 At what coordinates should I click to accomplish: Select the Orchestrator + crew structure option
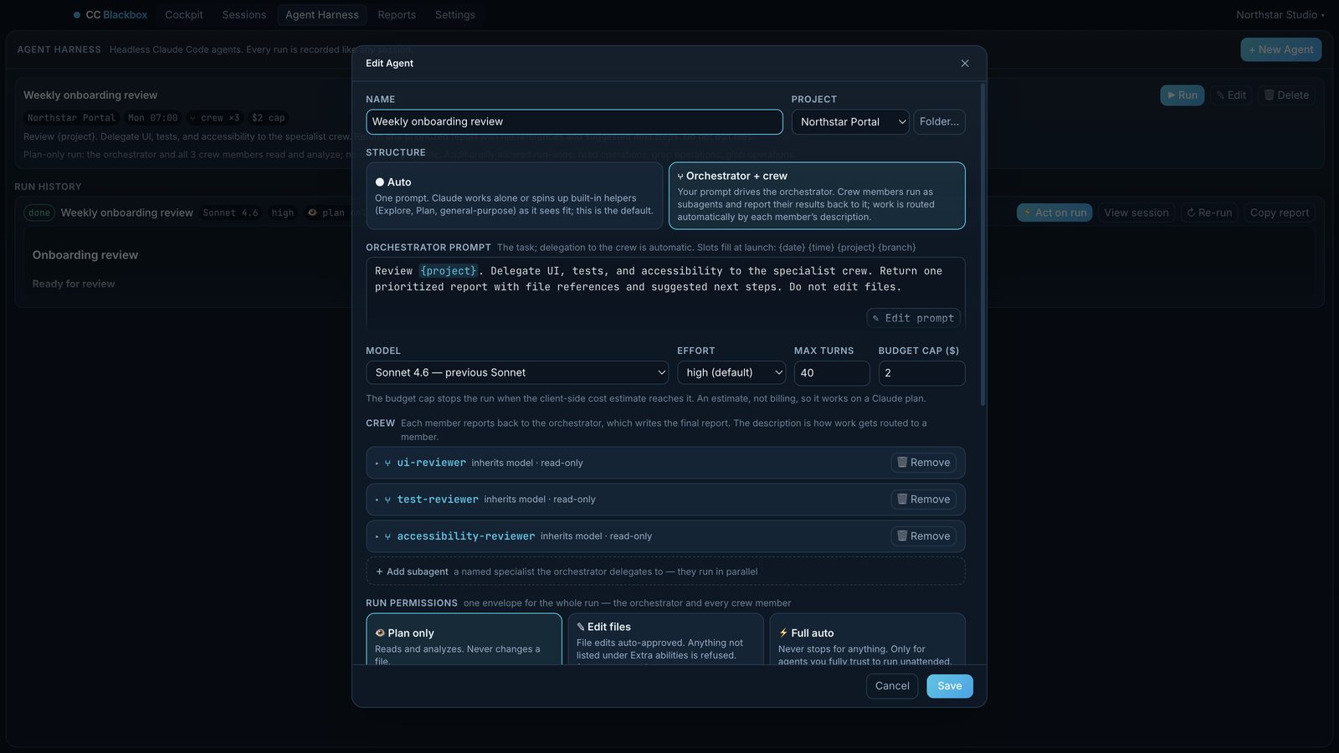point(817,196)
